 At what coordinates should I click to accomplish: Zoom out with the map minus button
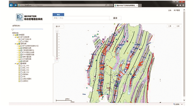pos(57,60)
